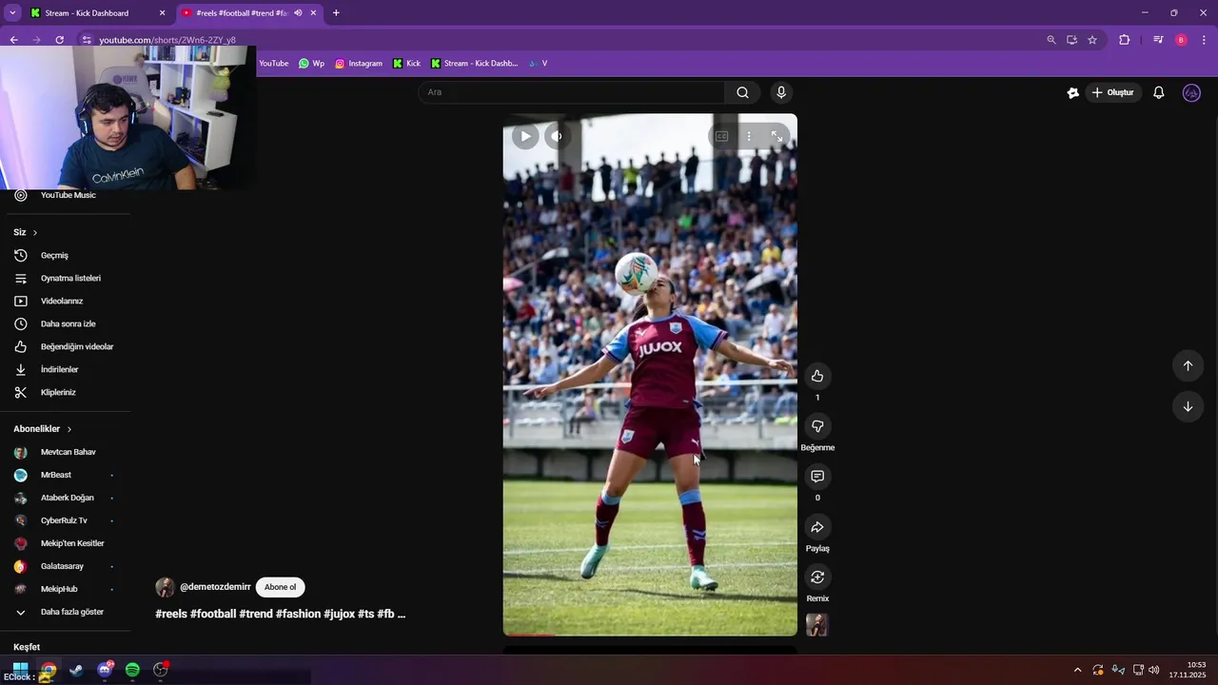The width and height of the screenshot is (1218, 685).
Task: Share the Short via Paylaş
Action: coord(817,527)
